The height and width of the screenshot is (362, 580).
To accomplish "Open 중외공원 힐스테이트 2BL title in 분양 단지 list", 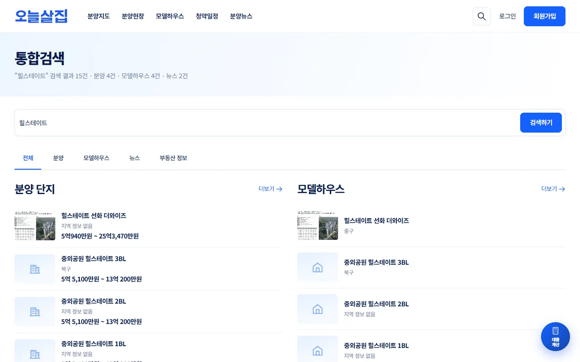I will [x=94, y=301].
